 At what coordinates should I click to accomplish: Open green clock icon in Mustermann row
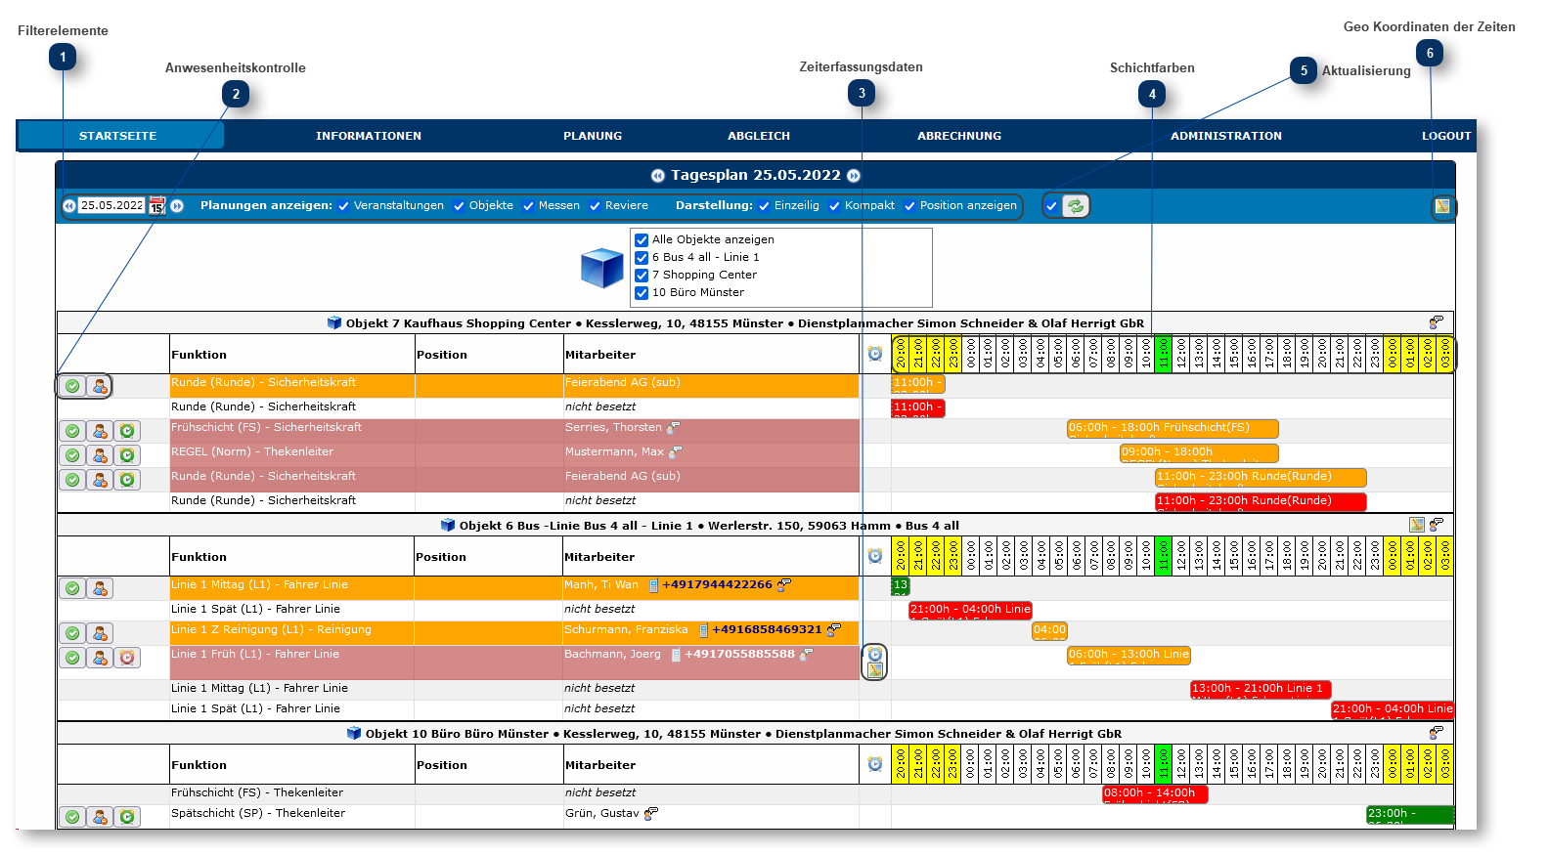(127, 455)
